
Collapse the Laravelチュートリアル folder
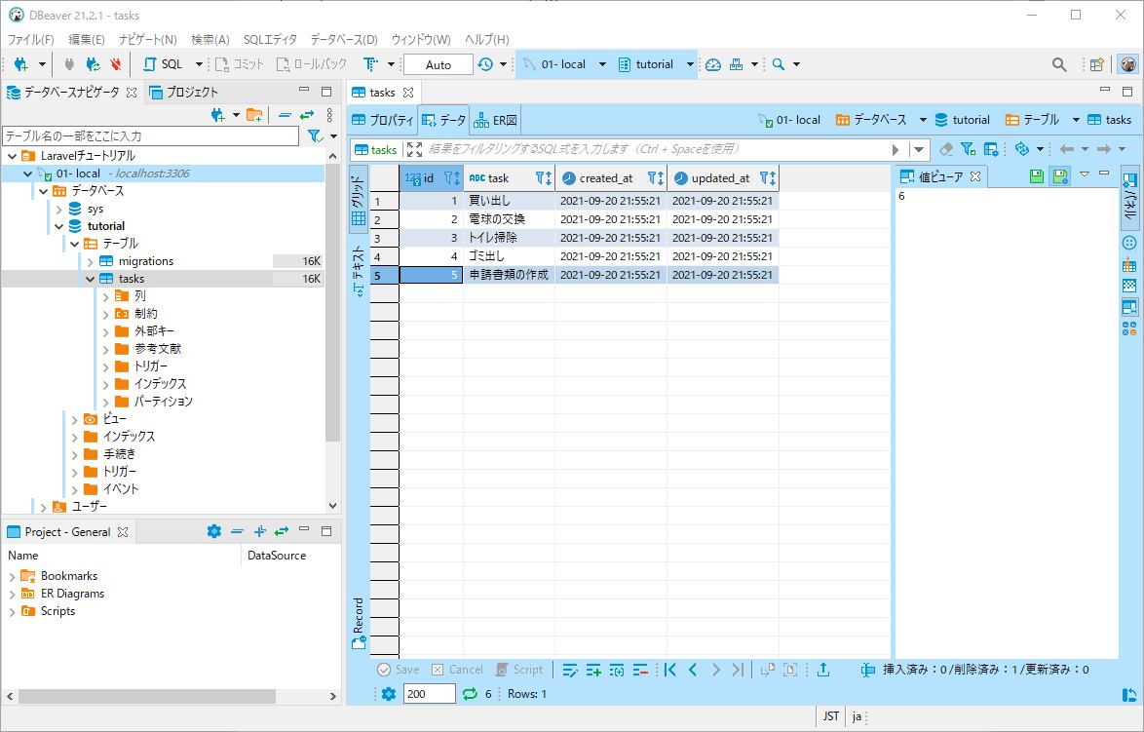coord(13,155)
